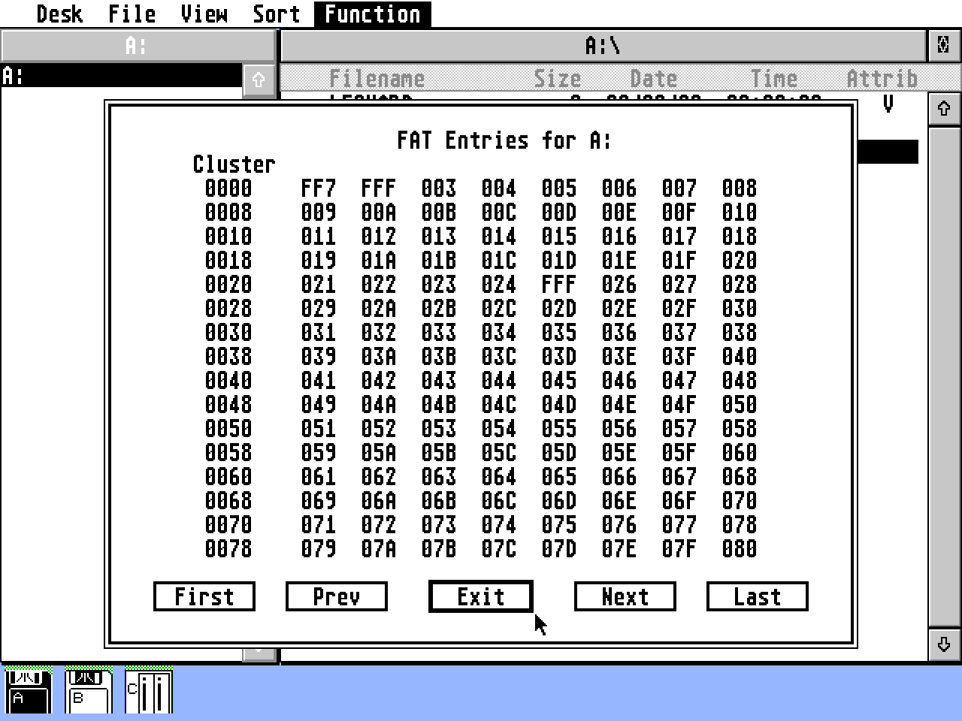
Task: Click cluster label 0040
Action: (x=228, y=380)
